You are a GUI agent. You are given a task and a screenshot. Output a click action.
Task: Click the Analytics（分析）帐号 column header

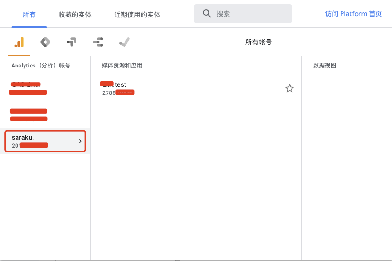pos(41,66)
